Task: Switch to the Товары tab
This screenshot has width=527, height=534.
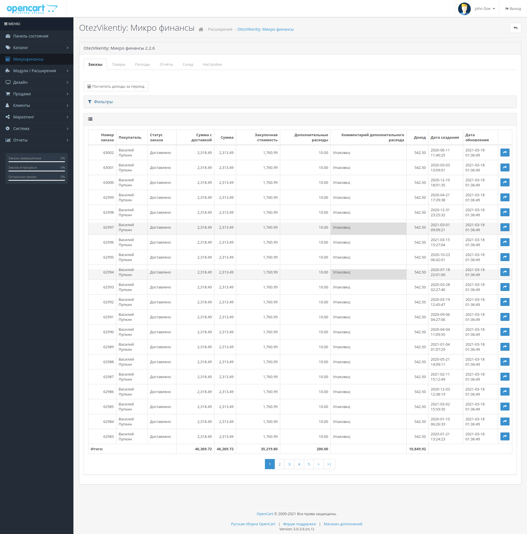Action: coord(119,65)
